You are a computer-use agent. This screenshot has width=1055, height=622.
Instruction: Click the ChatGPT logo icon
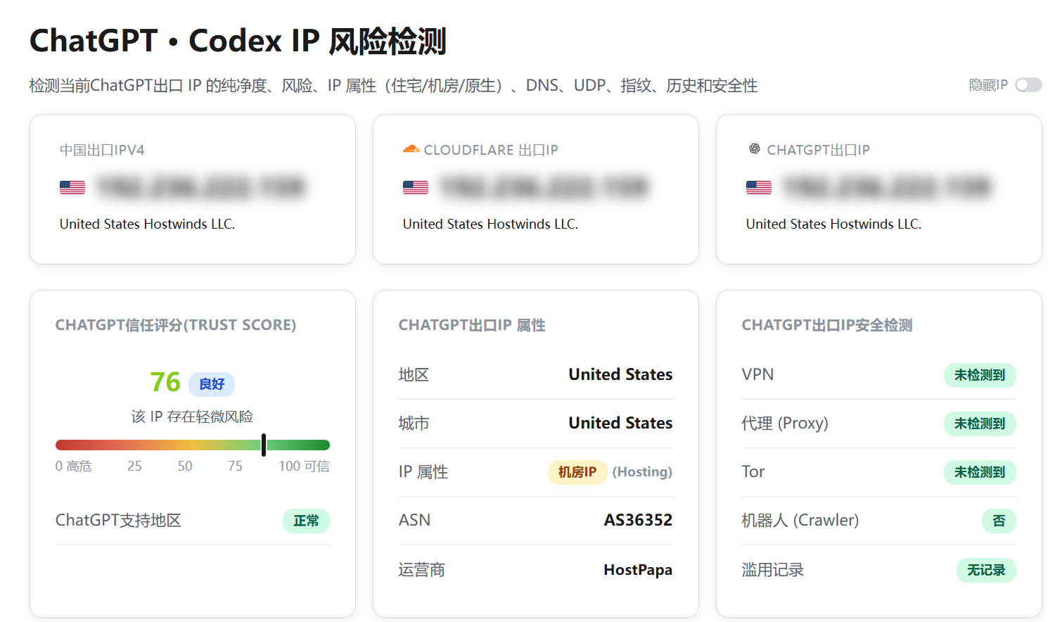pos(755,148)
